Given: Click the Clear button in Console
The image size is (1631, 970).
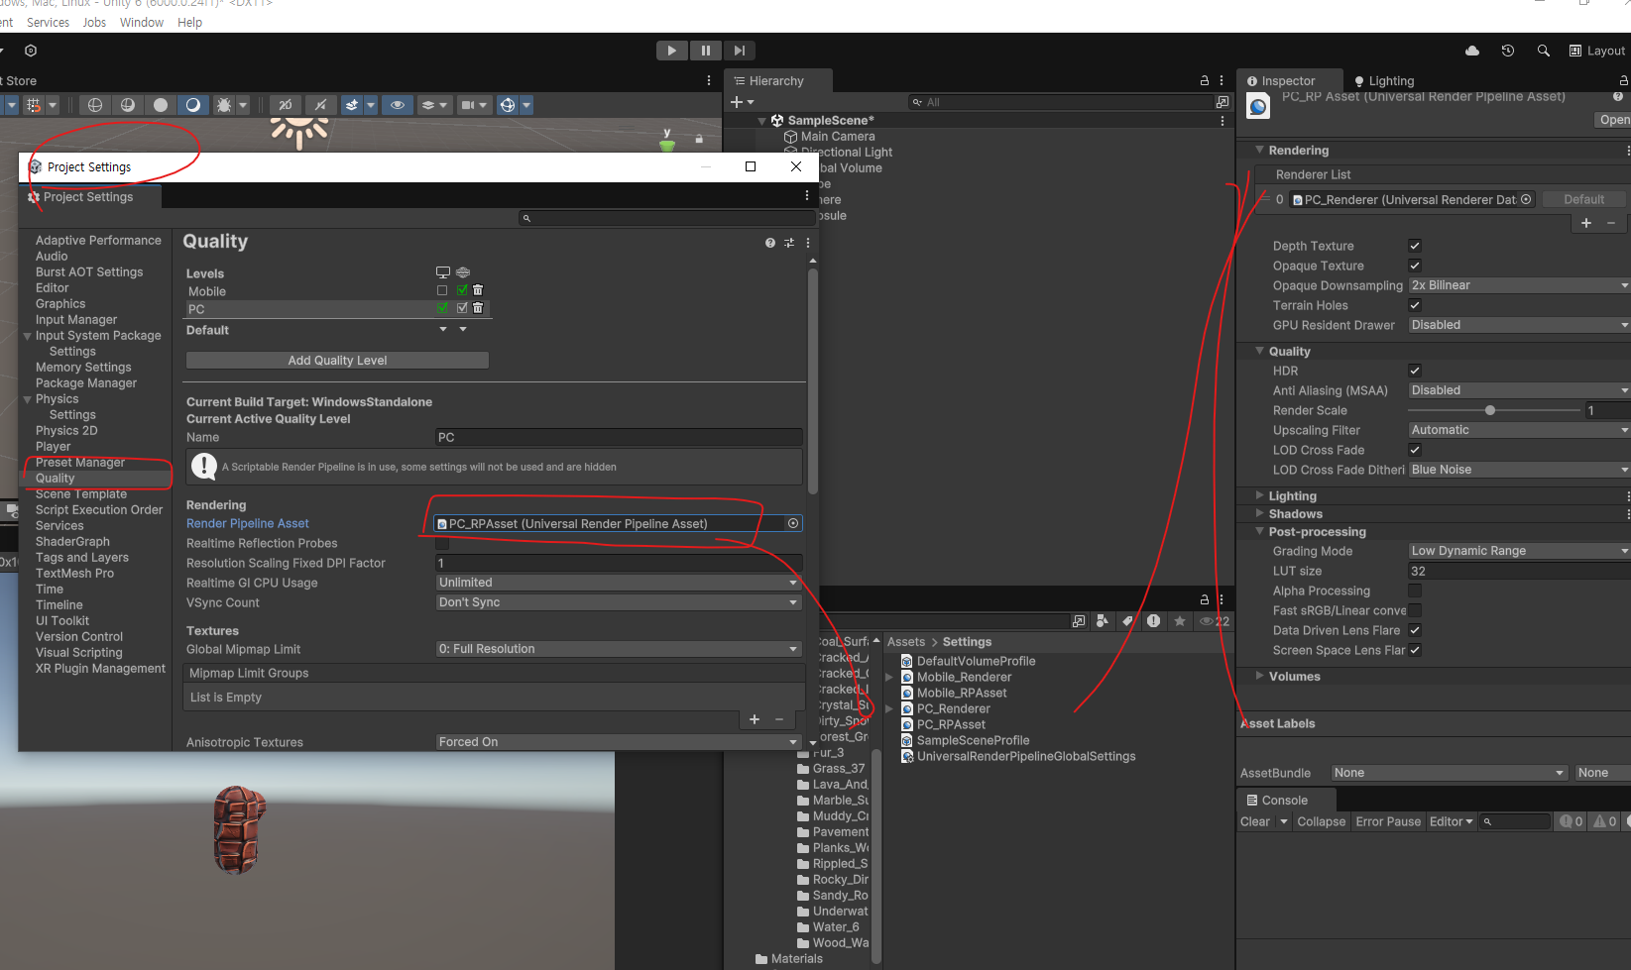Looking at the screenshot, I should [1255, 821].
